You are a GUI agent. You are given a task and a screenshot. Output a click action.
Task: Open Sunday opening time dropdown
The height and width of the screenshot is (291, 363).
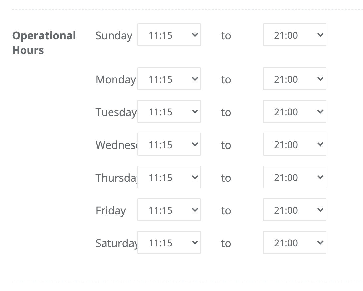(169, 35)
